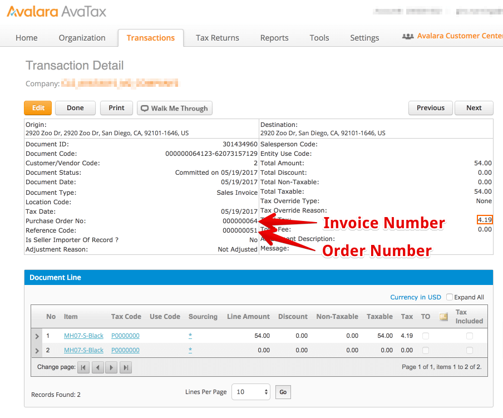Click the previous page arrow in pager
The width and height of the screenshot is (503, 418).
point(97,367)
